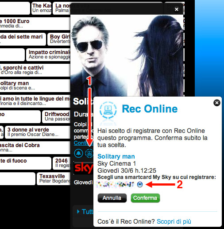Select the tutte le lingue del mondo entry

point(35,101)
